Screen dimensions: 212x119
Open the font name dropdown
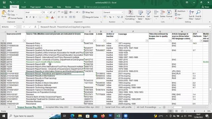[41, 12]
